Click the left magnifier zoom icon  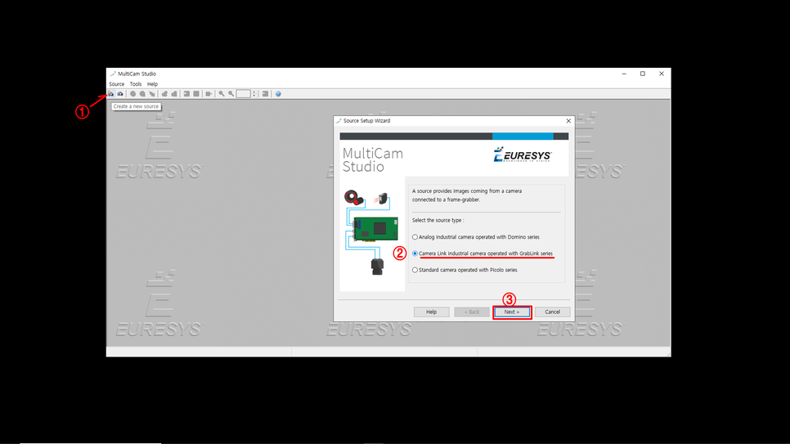pos(222,94)
